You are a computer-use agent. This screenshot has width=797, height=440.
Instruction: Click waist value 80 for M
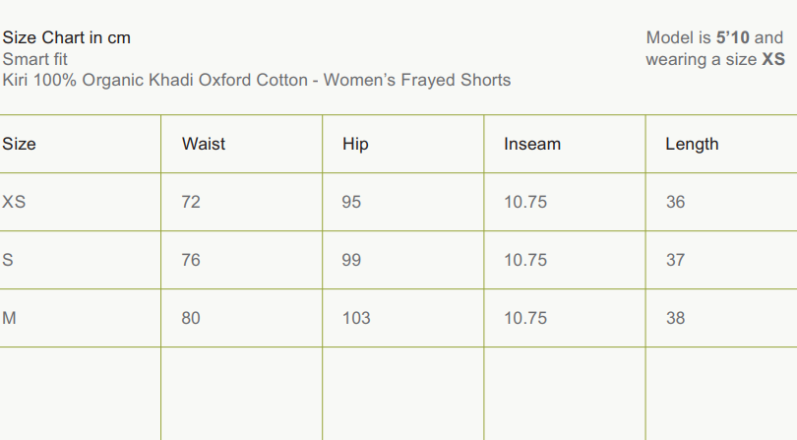click(191, 318)
